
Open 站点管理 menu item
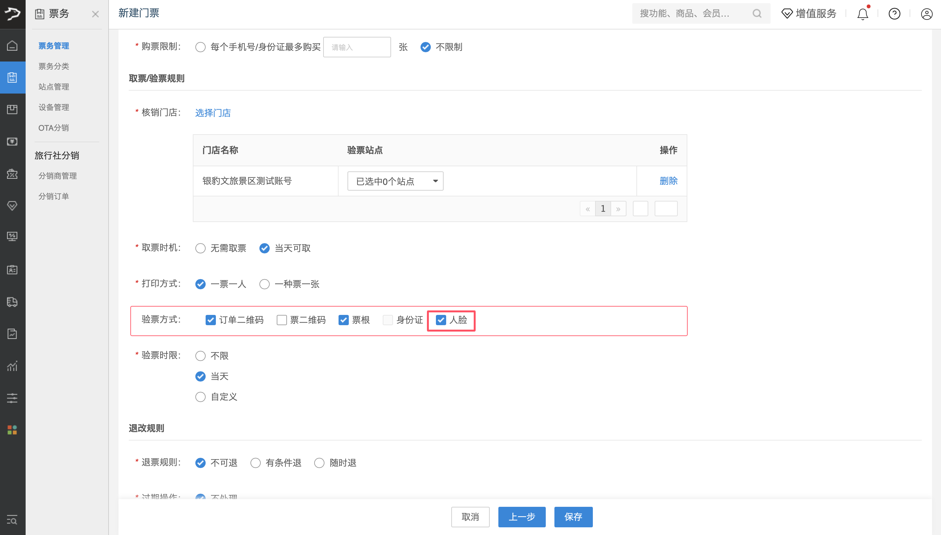click(x=53, y=87)
